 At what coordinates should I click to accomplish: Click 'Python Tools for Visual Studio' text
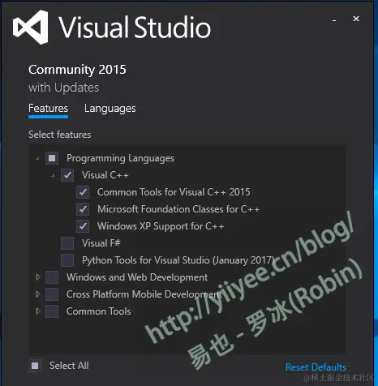[178, 260]
